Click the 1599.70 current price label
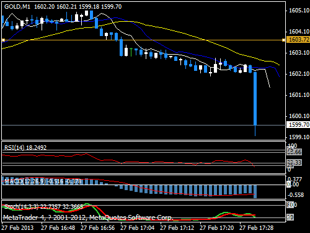310x233 pixels. click(x=299, y=125)
